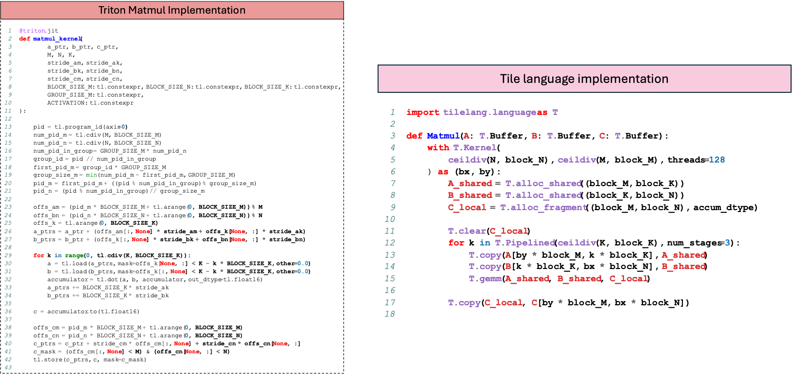The width and height of the screenshot is (792, 375).
Task: Select the 'c = accumulator.to(tl.float16)' line
Action: coord(86,311)
